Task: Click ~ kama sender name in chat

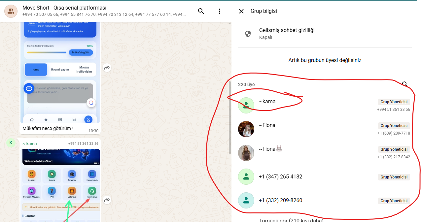Action: click(x=30, y=144)
